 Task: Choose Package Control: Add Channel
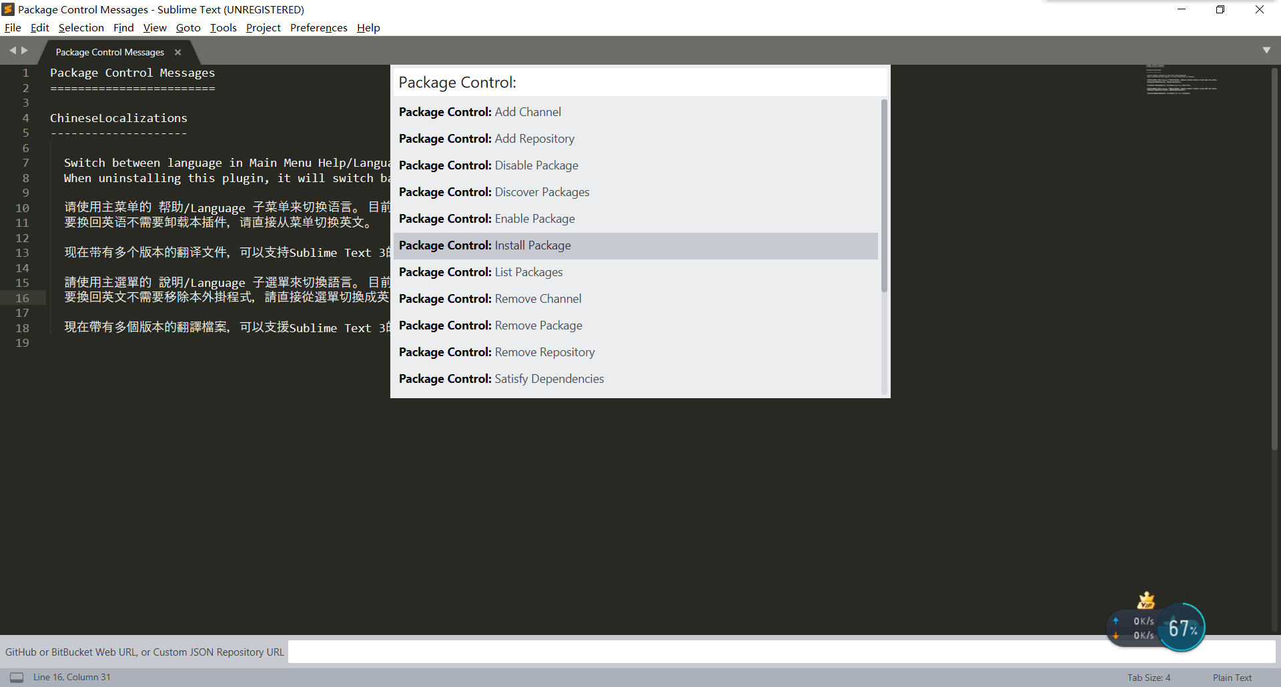tap(636, 112)
